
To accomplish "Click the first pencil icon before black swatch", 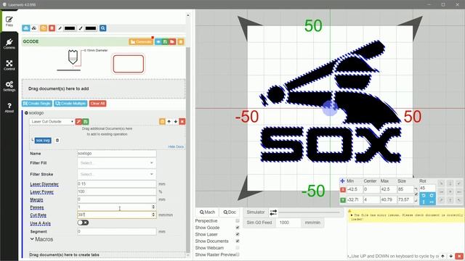I will point(60,28).
